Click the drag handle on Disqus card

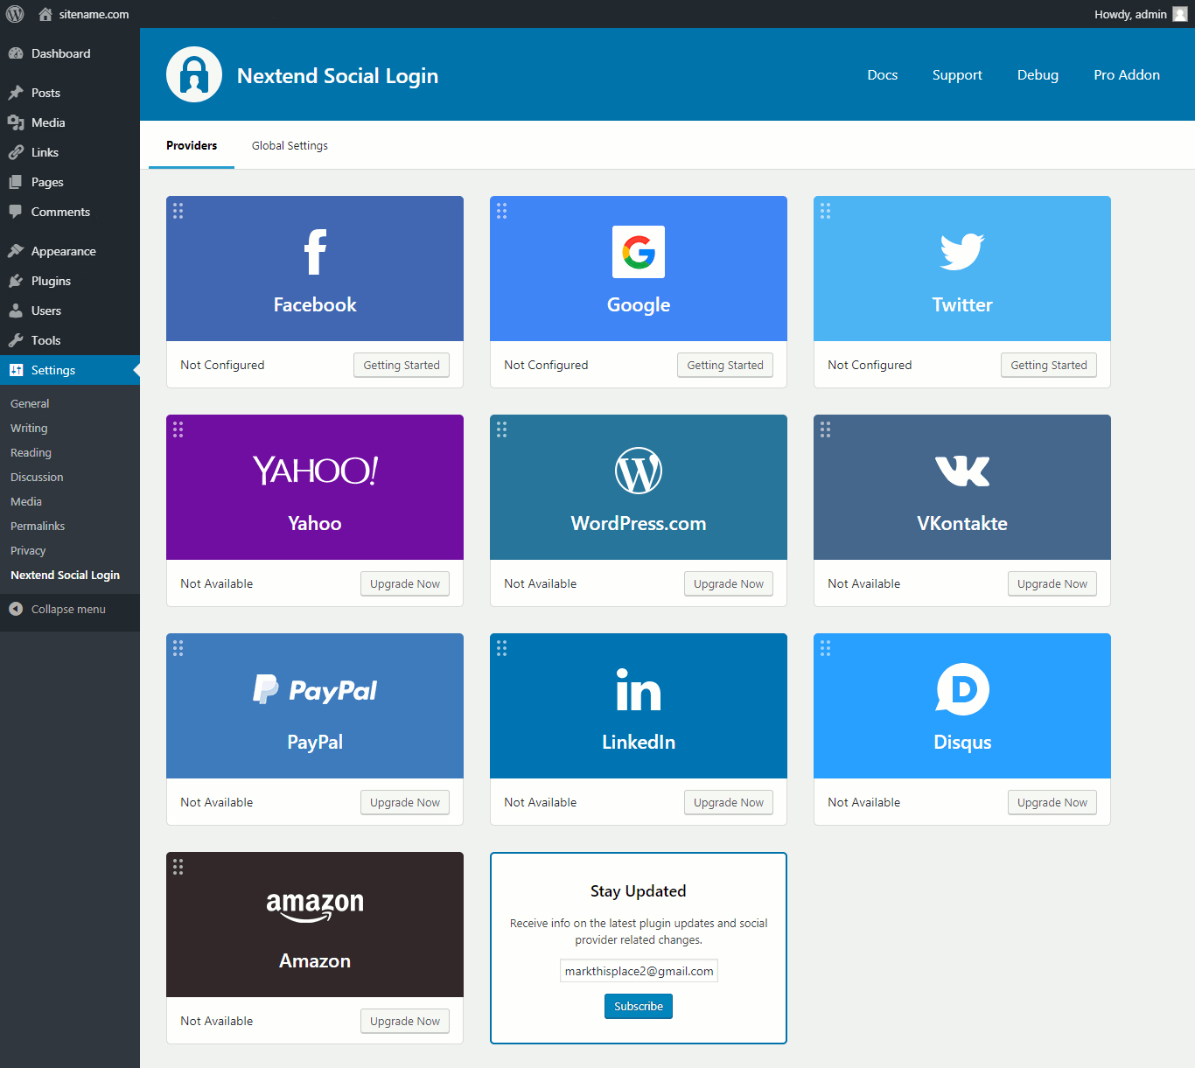826,648
